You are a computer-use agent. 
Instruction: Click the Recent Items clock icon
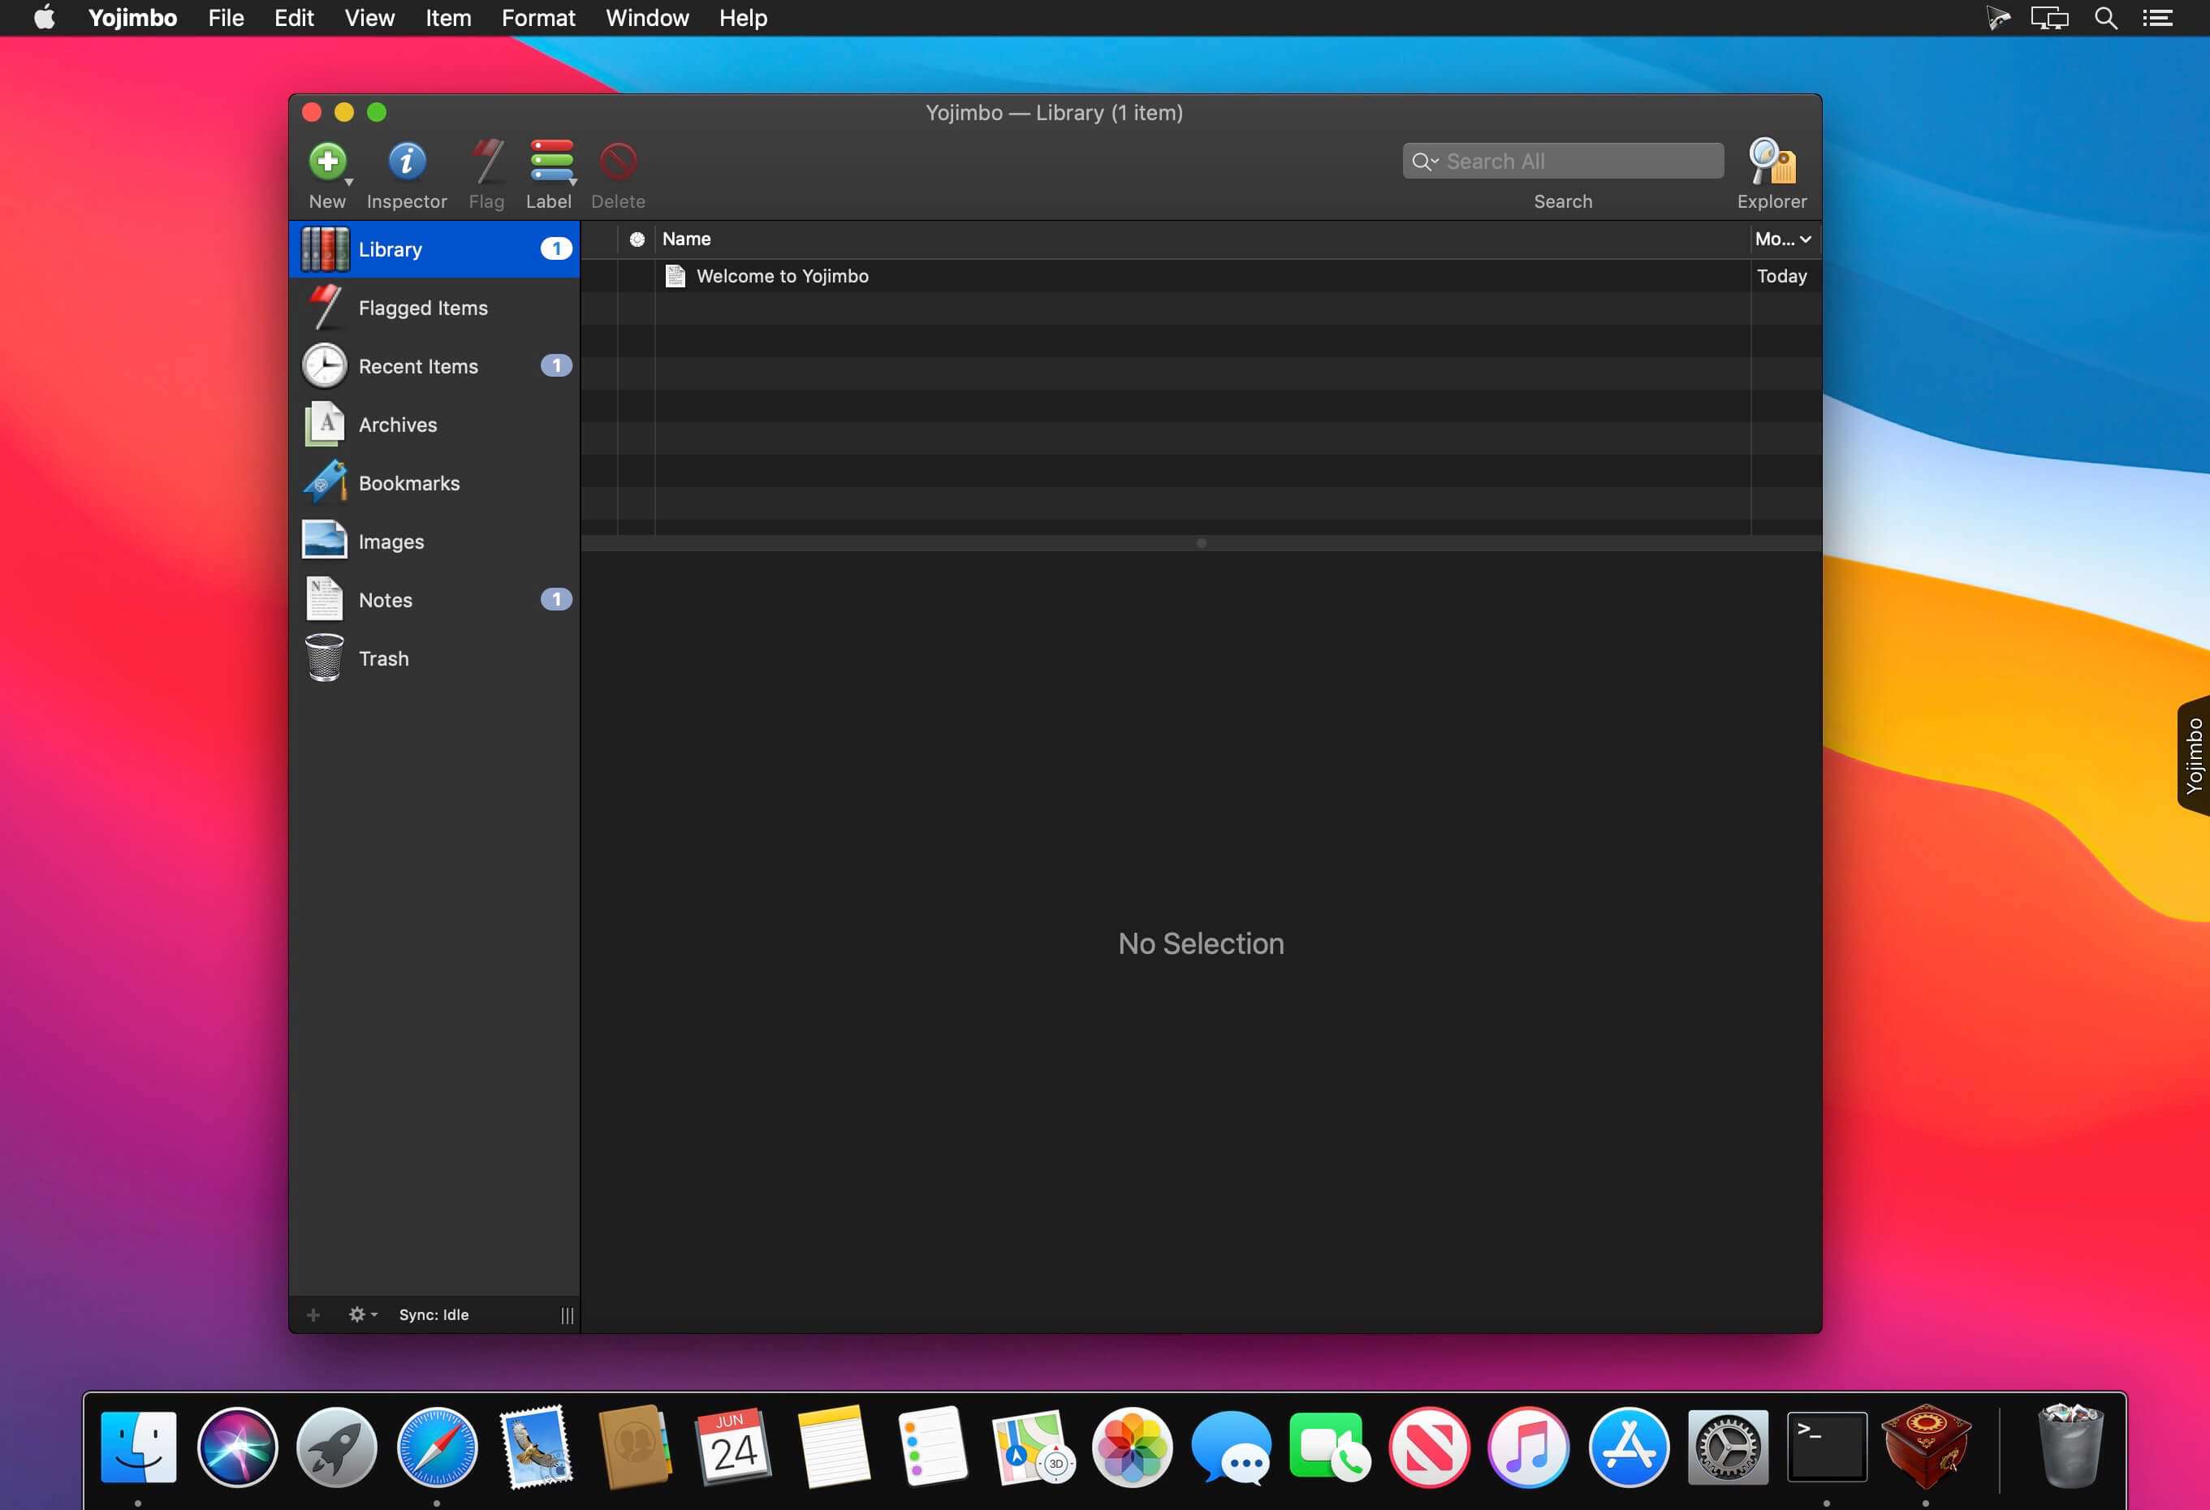pos(324,366)
